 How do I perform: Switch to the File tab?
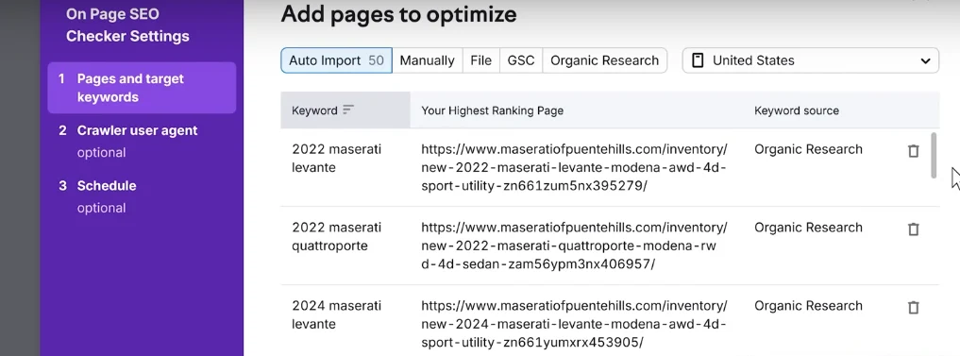click(x=480, y=60)
